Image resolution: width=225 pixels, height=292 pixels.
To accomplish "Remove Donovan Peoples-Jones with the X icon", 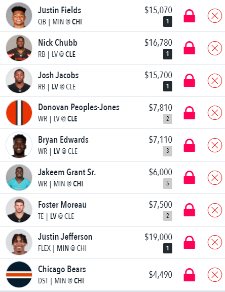I will tap(214, 113).
